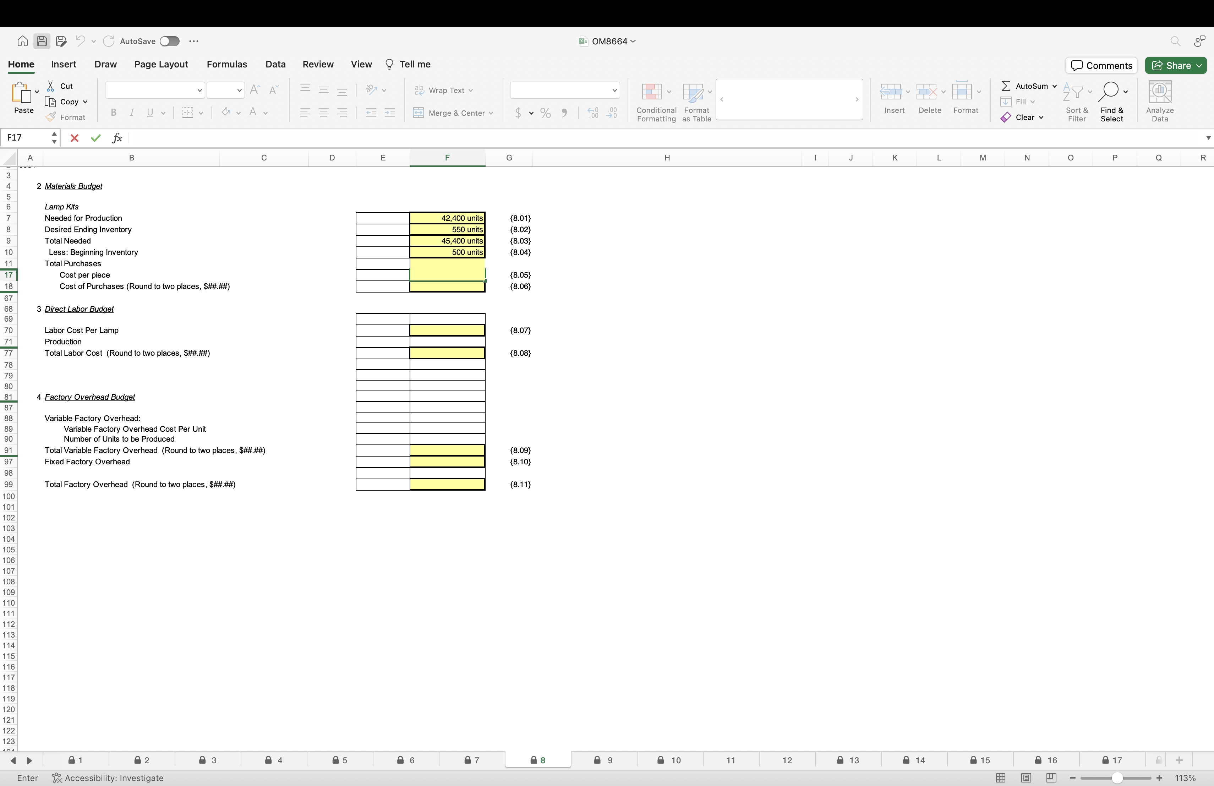Click the Cut scissors icon
Image resolution: width=1214 pixels, height=786 pixels.
point(50,86)
